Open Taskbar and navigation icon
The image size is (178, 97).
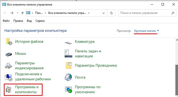68,53
